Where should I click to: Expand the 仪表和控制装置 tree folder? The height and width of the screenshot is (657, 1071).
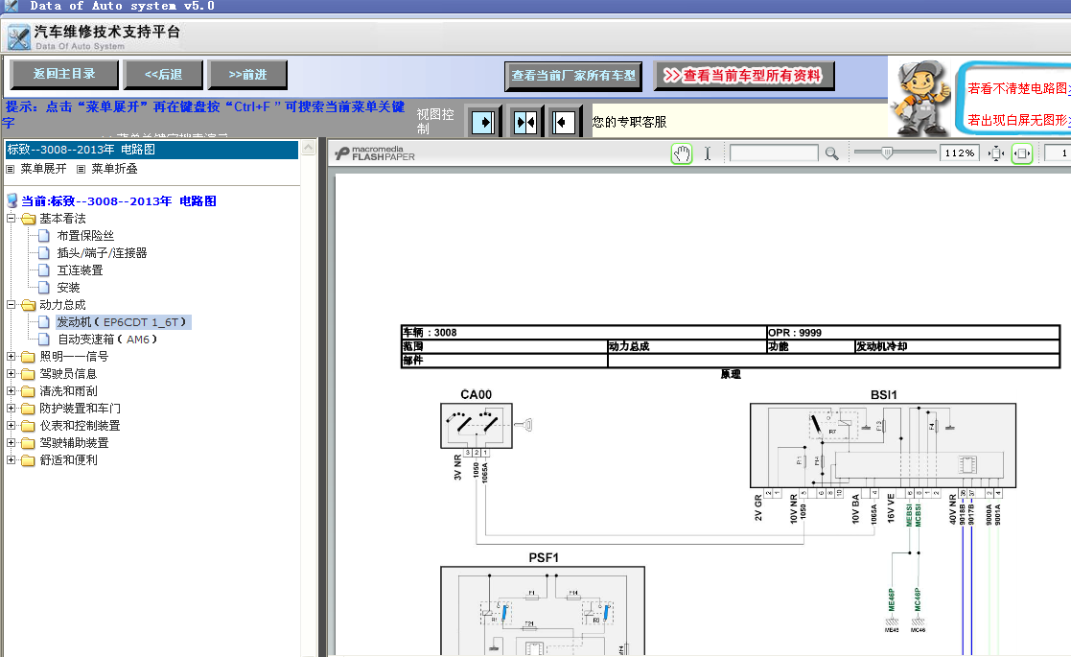point(11,426)
